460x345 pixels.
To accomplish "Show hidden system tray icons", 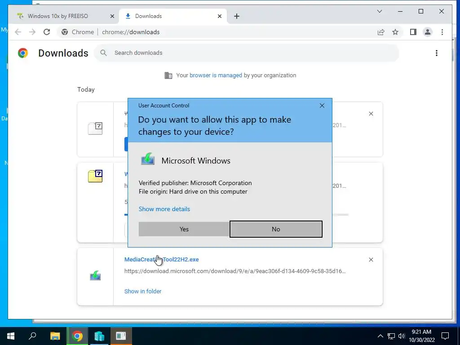I will click(380, 336).
